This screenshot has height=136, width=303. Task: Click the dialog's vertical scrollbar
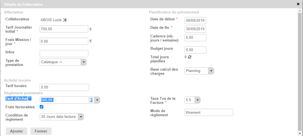[x=300, y=69]
